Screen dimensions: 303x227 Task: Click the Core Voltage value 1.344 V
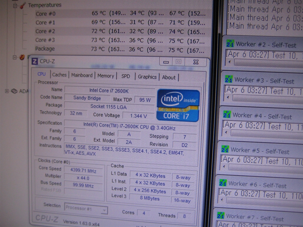pyautogui.click(x=138, y=116)
